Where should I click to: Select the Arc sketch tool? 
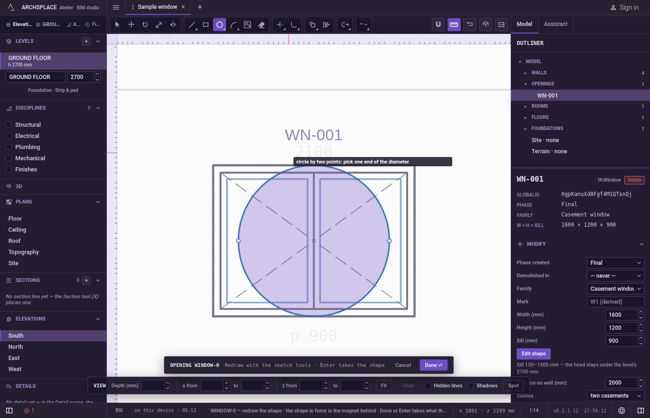tap(234, 25)
